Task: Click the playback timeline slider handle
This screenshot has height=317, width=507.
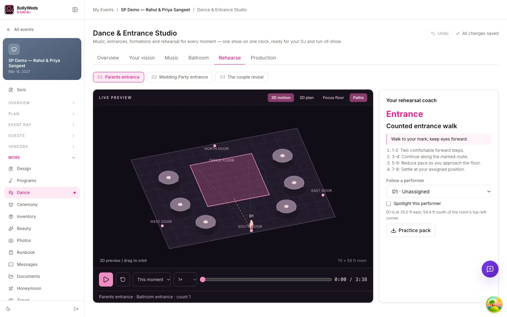Action: [x=202, y=279]
